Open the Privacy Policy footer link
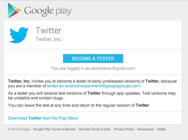This screenshot has width=188, height=140. point(124,129)
